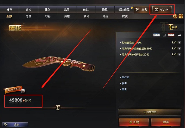Select the 传说 sub-category filter
The height and width of the screenshot is (128, 185).
pyautogui.click(x=28, y=16)
